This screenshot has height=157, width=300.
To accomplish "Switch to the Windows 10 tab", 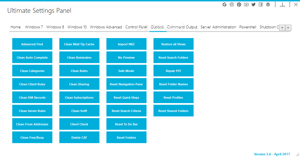I will click(77, 27).
